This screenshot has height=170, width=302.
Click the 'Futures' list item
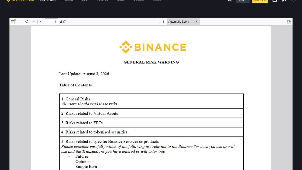pyautogui.click(x=82, y=156)
